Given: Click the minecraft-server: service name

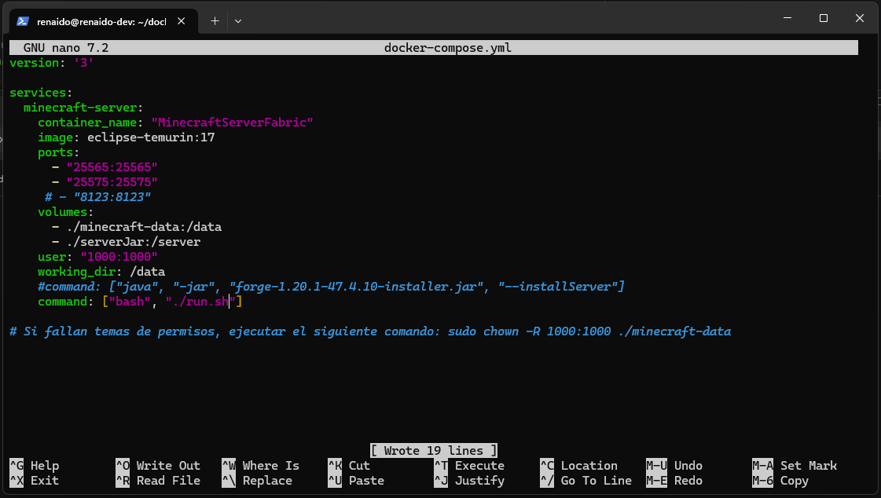Looking at the screenshot, I should 83,108.
